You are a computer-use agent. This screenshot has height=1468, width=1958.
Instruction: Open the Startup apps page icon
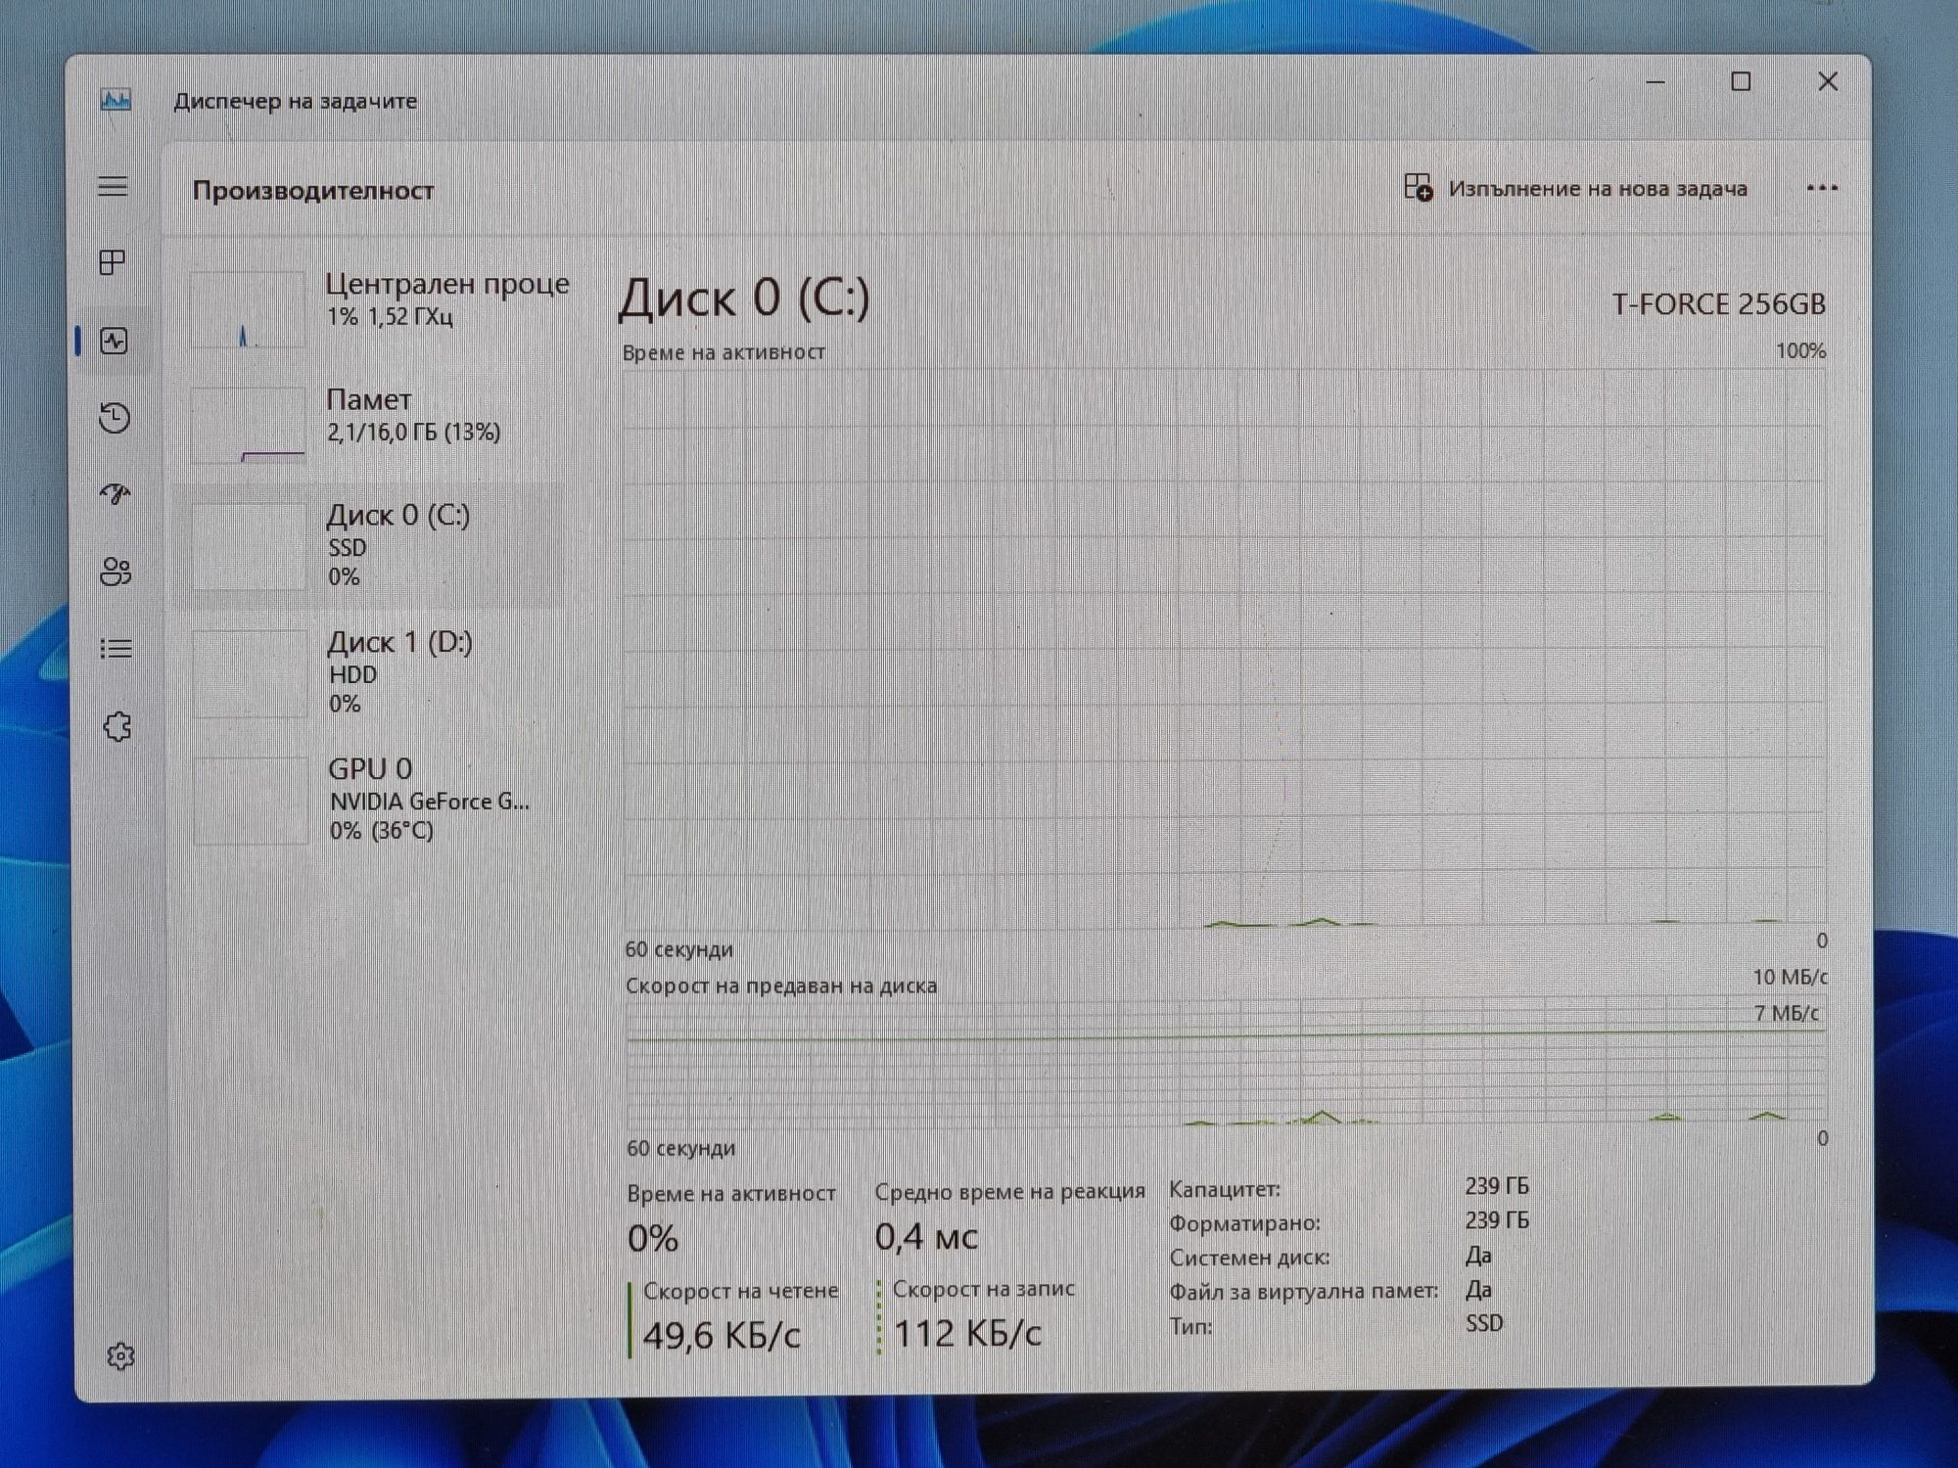pyautogui.click(x=116, y=494)
